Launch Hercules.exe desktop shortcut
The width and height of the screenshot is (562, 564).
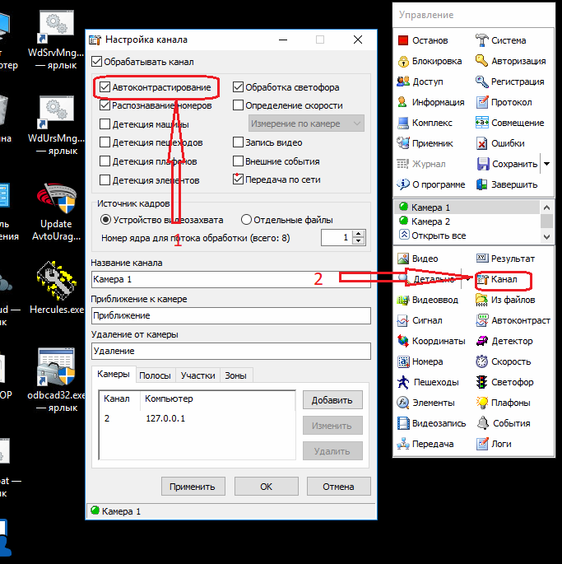tap(57, 289)
